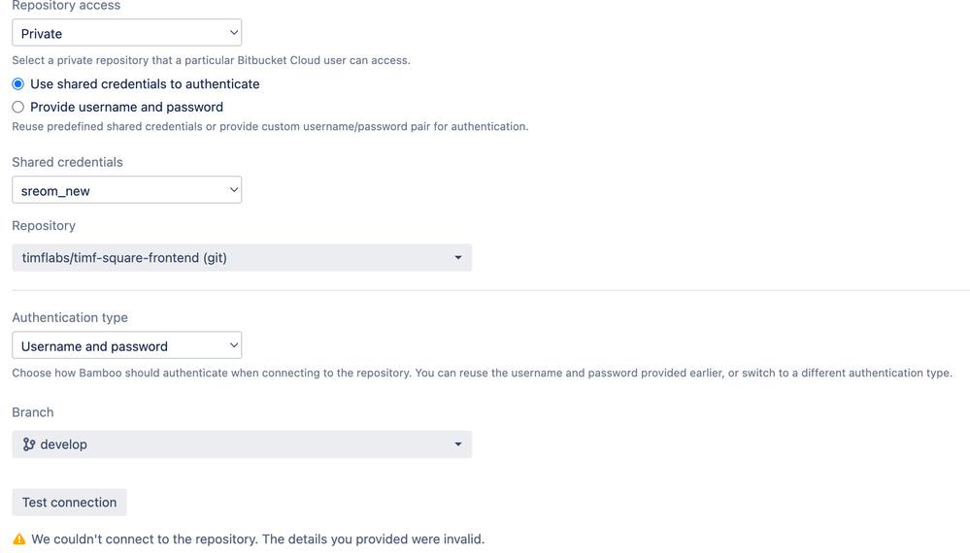
Task: Click the chevron on the Authentication type select
Action: pyautogui.click(x=233, y=345)
